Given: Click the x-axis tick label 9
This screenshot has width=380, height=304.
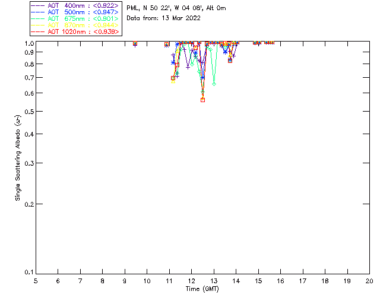Looking at the screenshot, I should (x=125, y=281).
